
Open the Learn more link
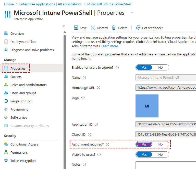pos(110,46)
